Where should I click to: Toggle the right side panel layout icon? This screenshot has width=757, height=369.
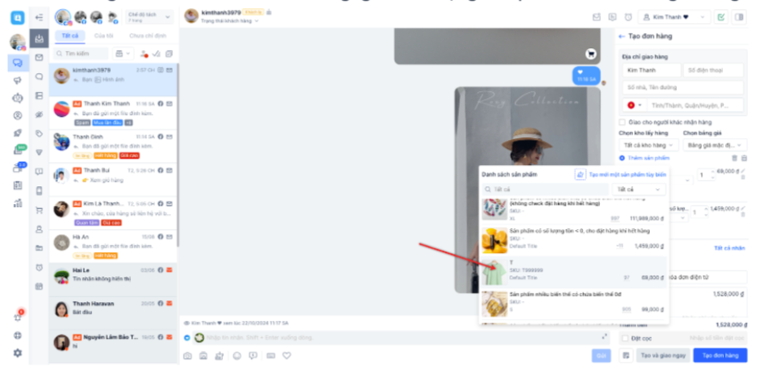(x=738, y=17)
